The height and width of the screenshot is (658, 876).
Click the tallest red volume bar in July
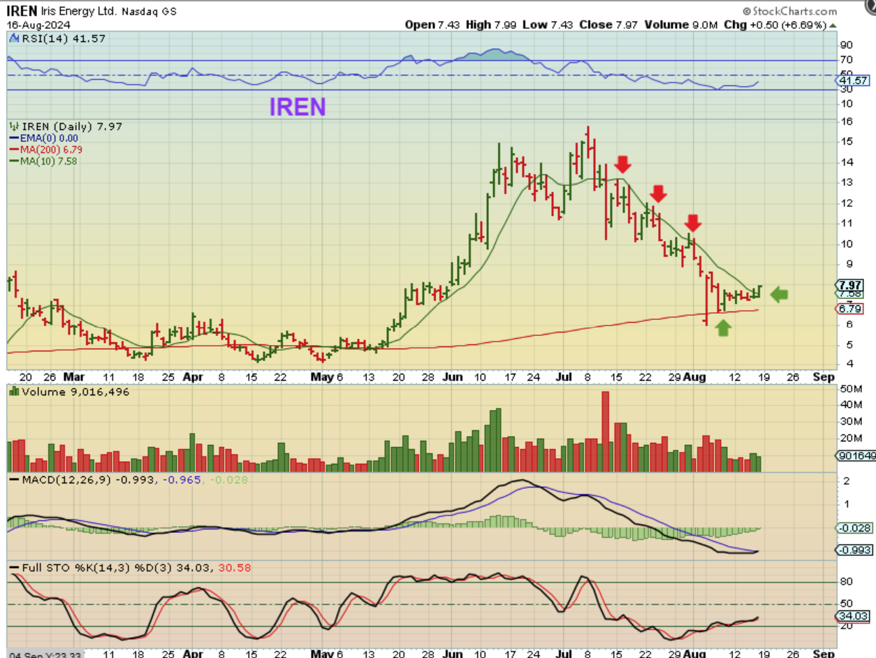click(x=605, y=432)
